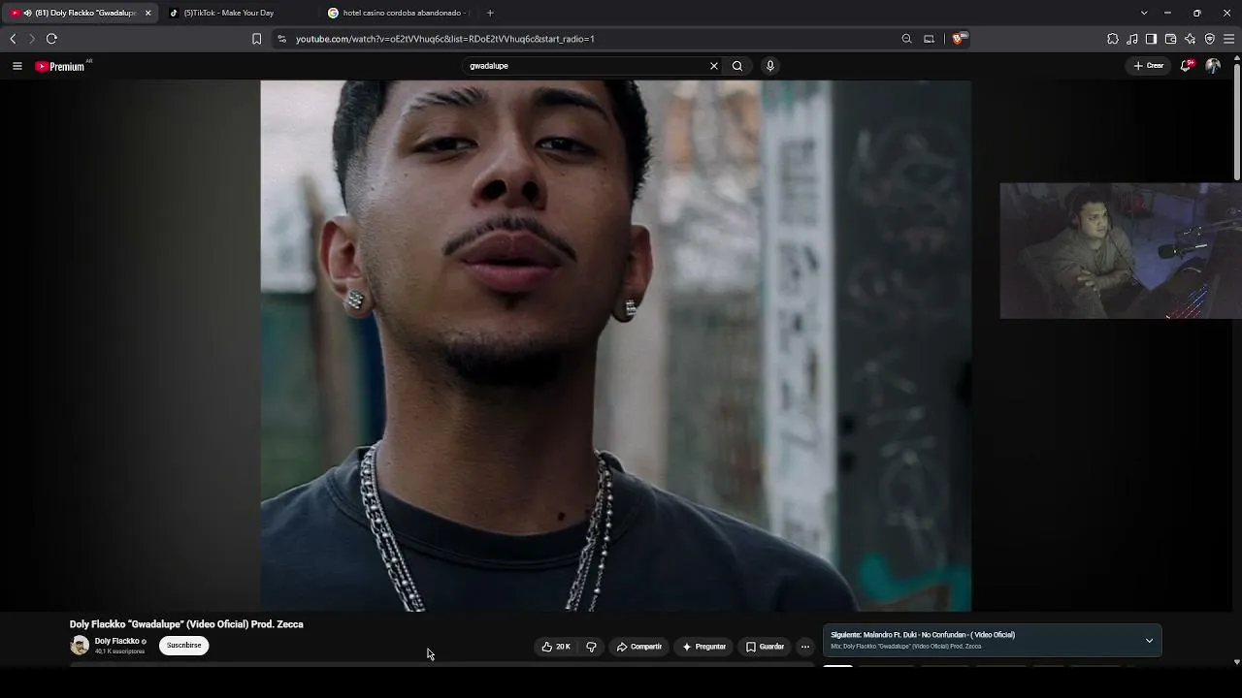Start voice search with the microphone
1242x698 pixels.
(770, 66)
